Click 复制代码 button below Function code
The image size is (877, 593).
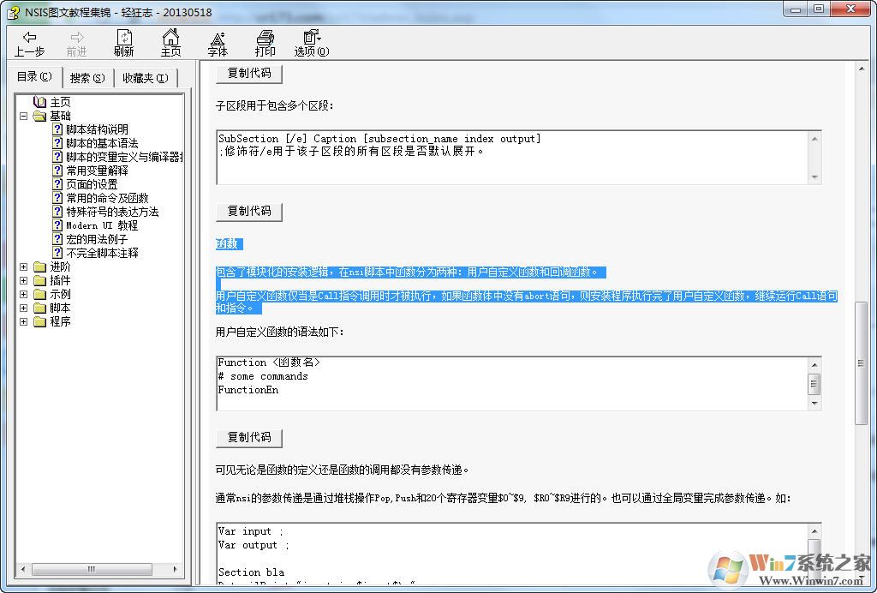coord(249,437)
